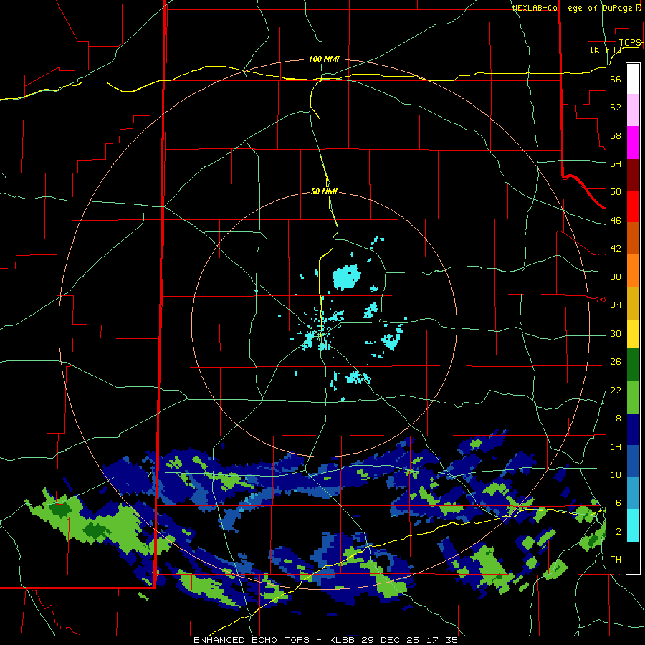Click the TOPS legend heading
This screenshot has height=645, width=645.
click(x=629, y=43)
